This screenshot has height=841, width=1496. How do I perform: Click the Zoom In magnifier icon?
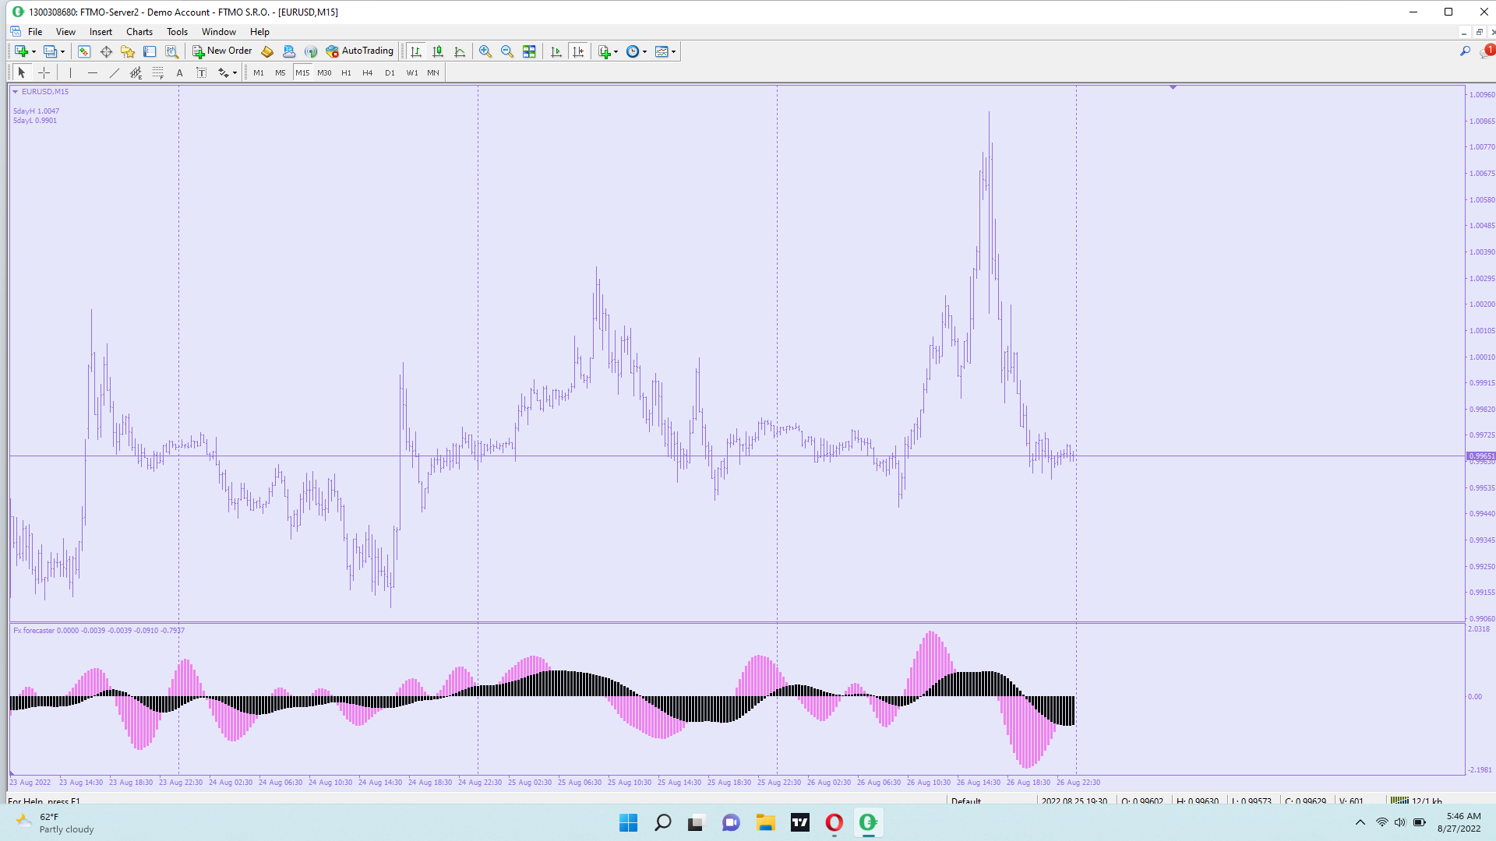click(485, 51)
